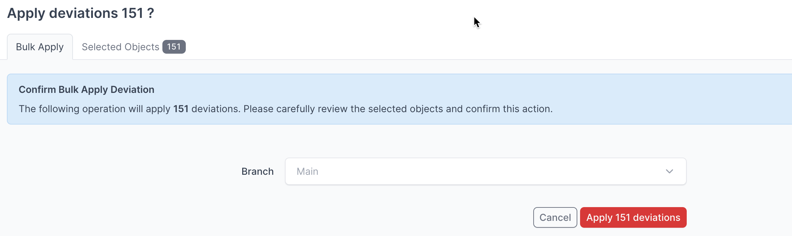Open the Selected Objects tab
Image resolution: width=792 pixels, height=236 pixels.
click(133, 47)
